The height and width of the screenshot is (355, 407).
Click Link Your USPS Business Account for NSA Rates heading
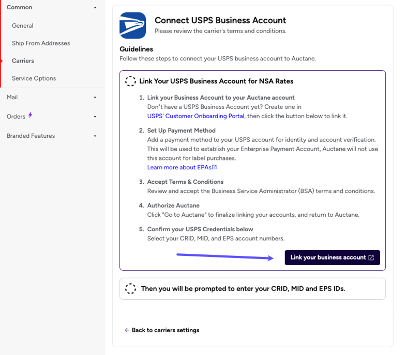click(x=216, y=81)
